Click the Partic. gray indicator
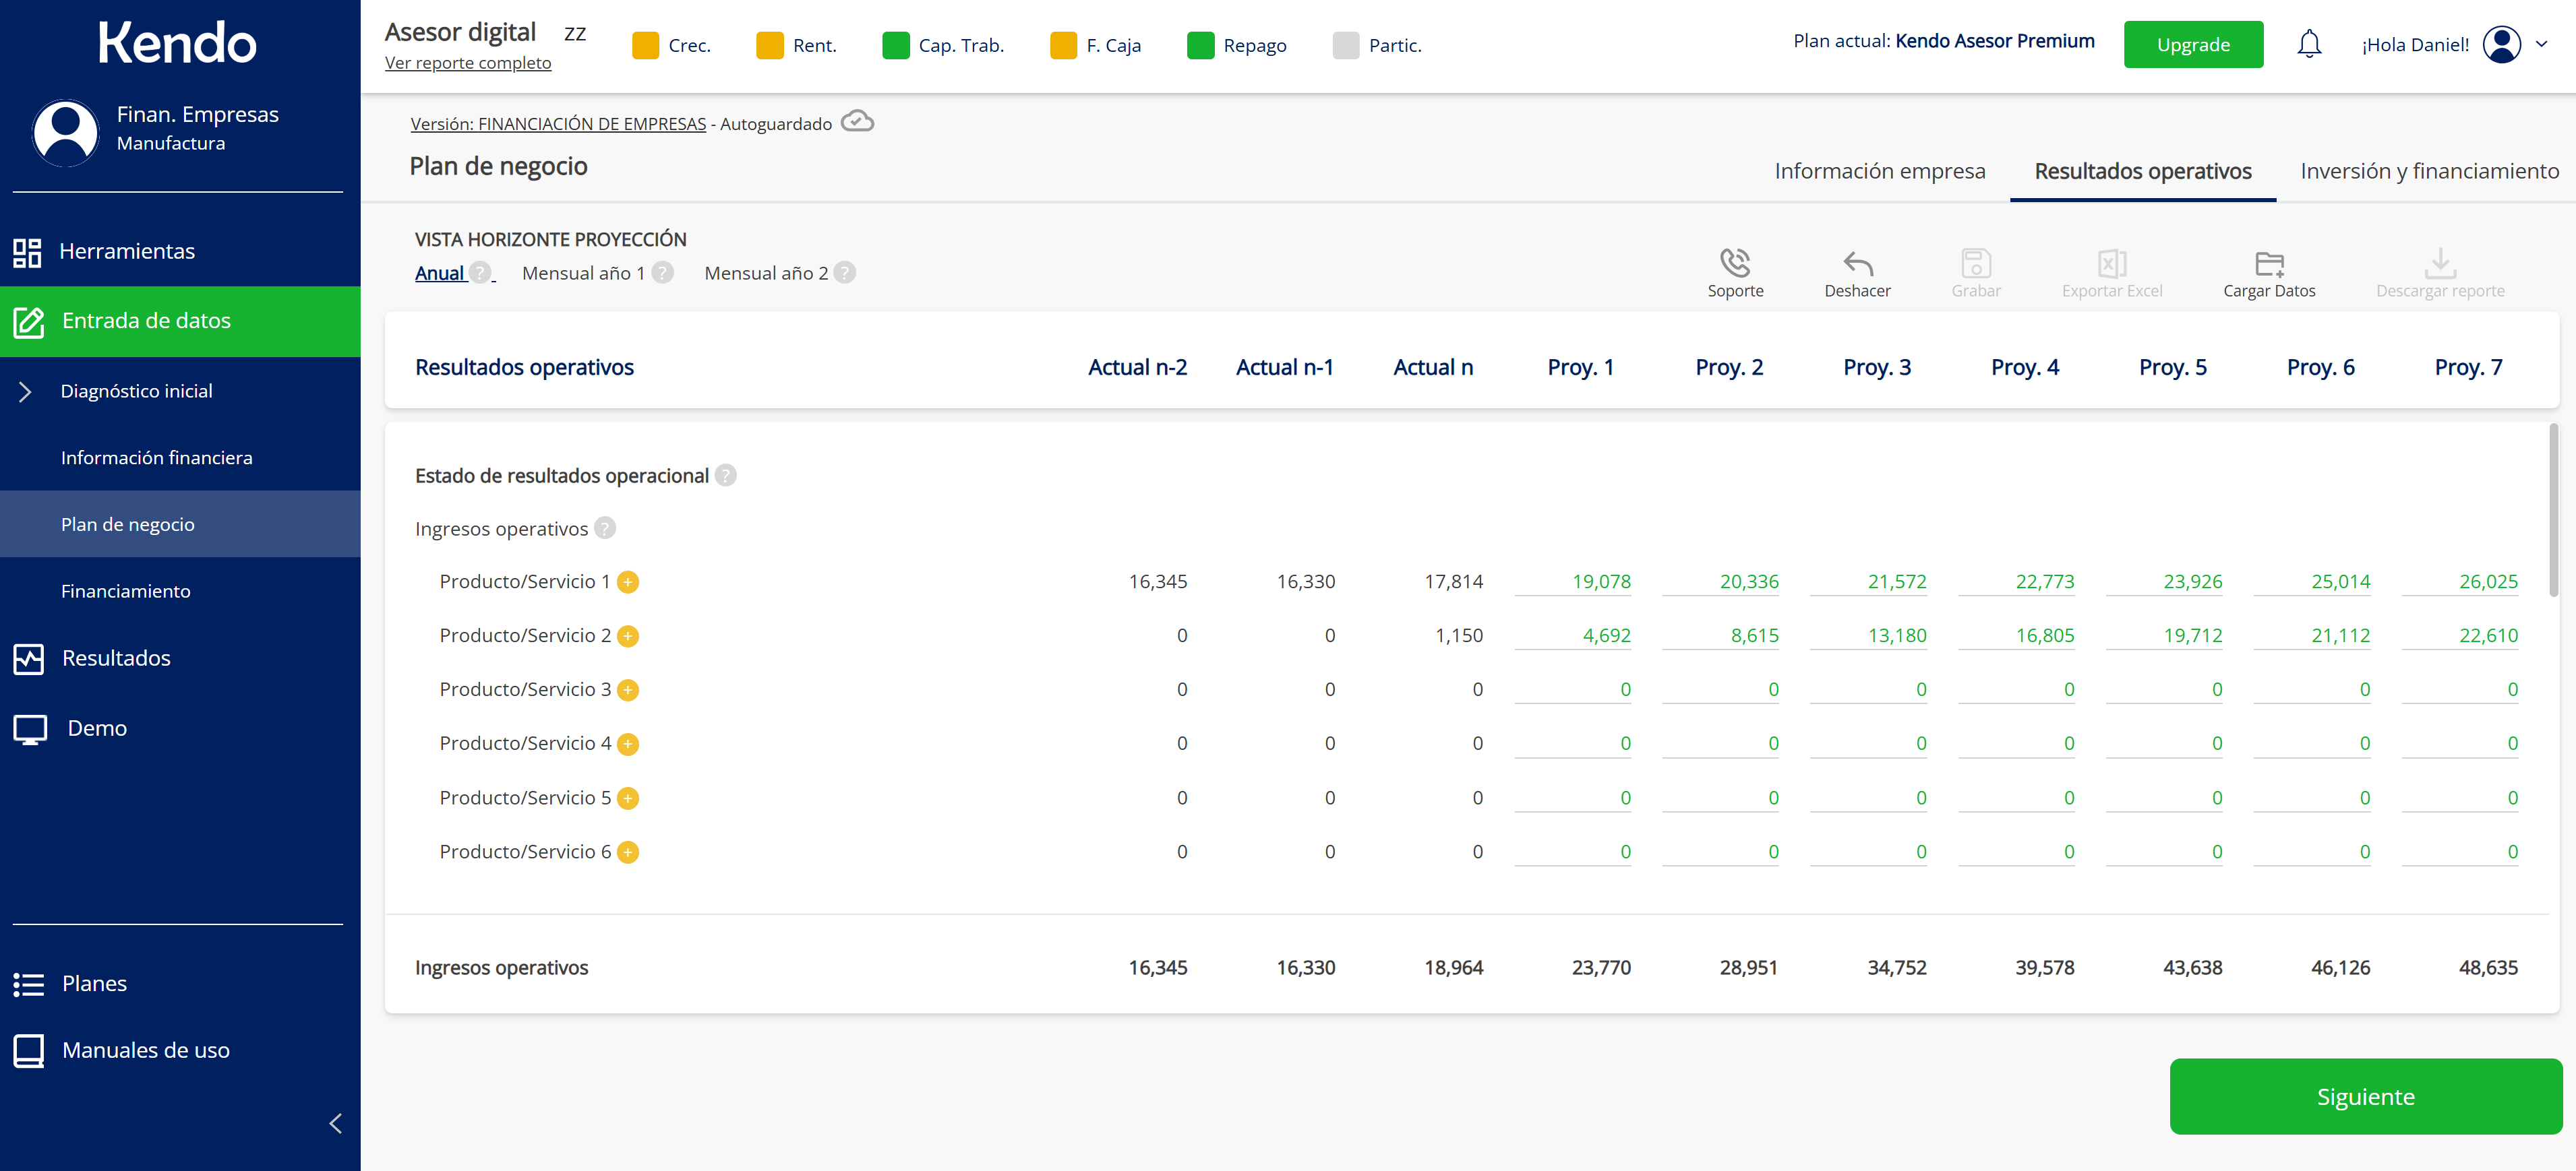 point(1346,45)
